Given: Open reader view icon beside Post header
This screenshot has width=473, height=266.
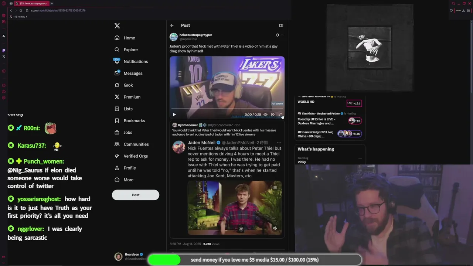Looking at the screenshot, I should click(x=281, y=25).
